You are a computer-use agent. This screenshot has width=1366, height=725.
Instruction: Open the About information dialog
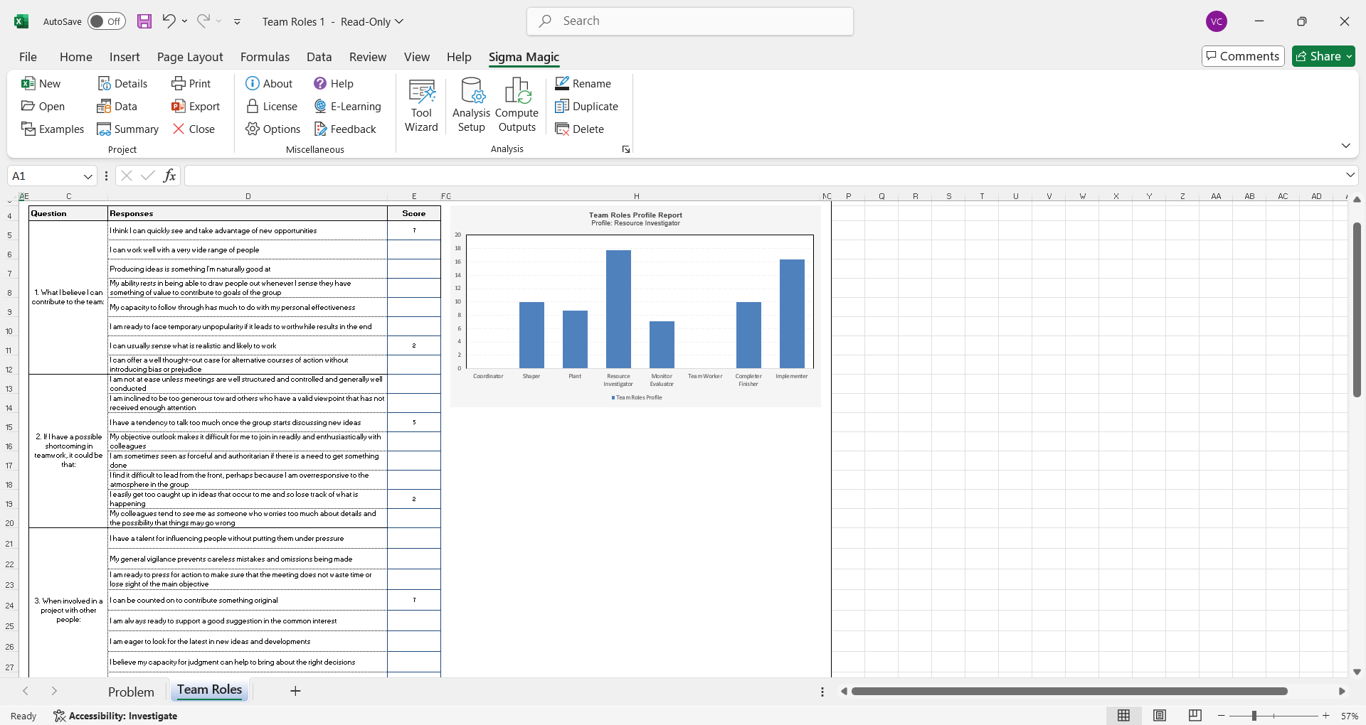(269, 83)
